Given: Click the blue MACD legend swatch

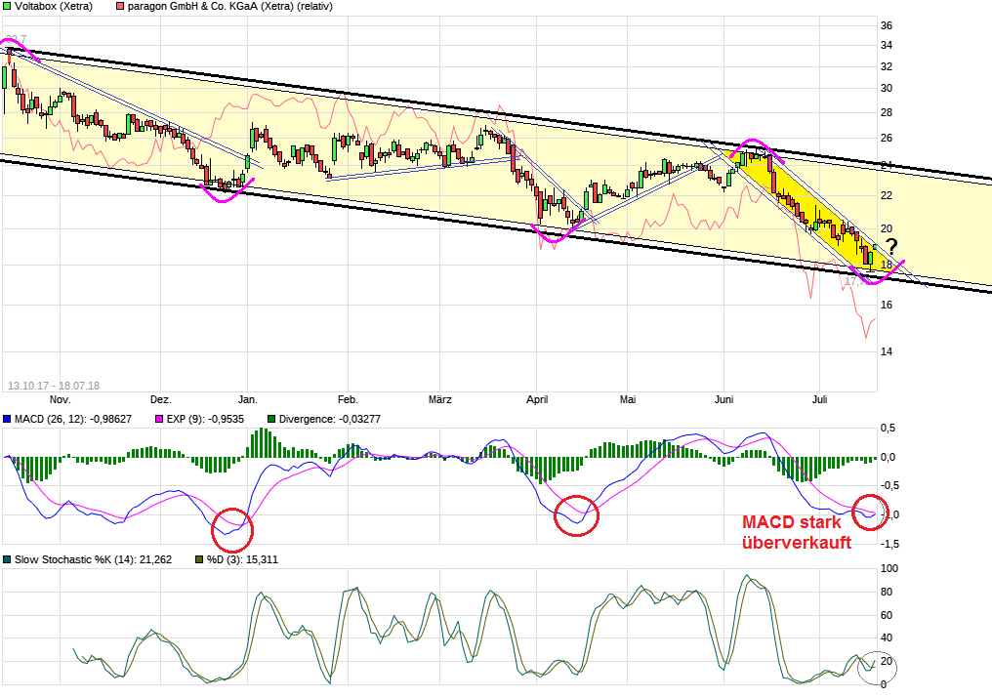Looking at the screenshot, I should pyautogui.click(x=7, y=419).
